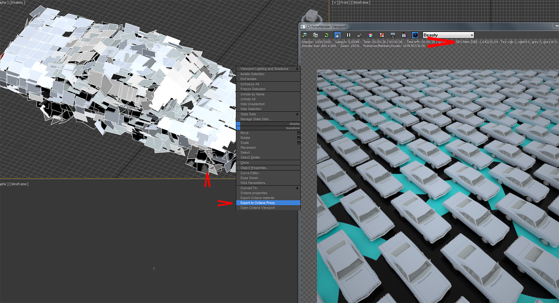
Task: Click the 'Primitives/Meshes/Voxels: 1678787/367/0' text
Action: click(x=394, y=46)
